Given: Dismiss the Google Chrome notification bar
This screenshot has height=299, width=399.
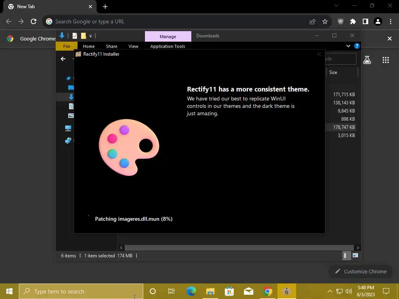Looking at the screenshot, I should [x=390, y=39].
